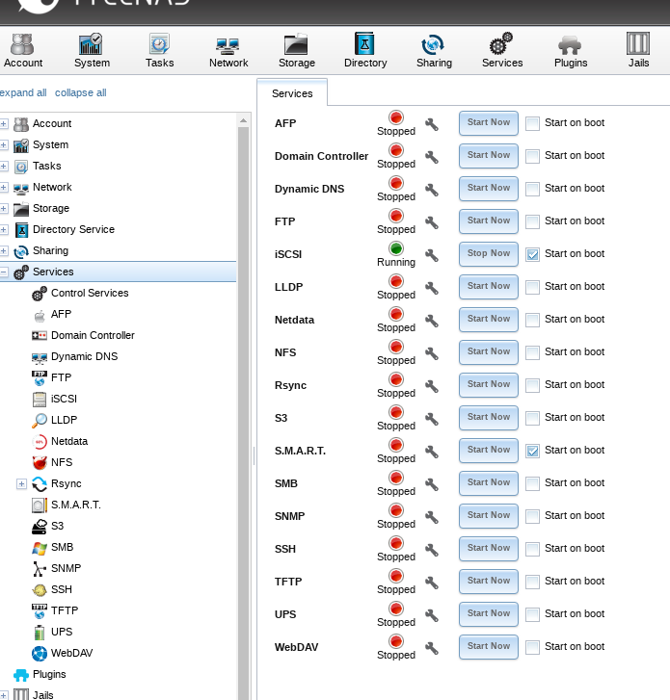The height and width of the screenshot is (700, 670).
Task: Expand the System tree node
Action: pyautogui.click(x=4, y=144)
